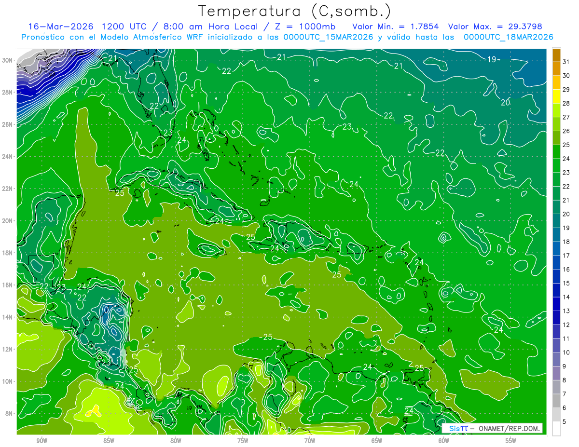Click the dark blue swatch between colorbar 12 and 13
This screenshot has width=579, height=447.
pos(556,317)
